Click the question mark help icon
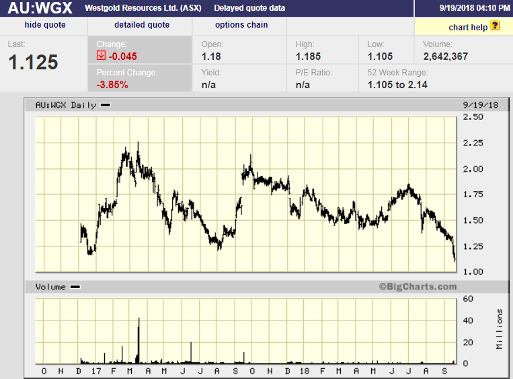Viewport: 513px width, 379px height. tap(496, 26)
